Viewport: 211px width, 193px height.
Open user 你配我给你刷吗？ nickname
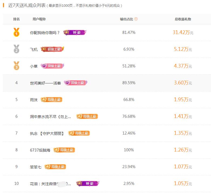tap(45, 33)
